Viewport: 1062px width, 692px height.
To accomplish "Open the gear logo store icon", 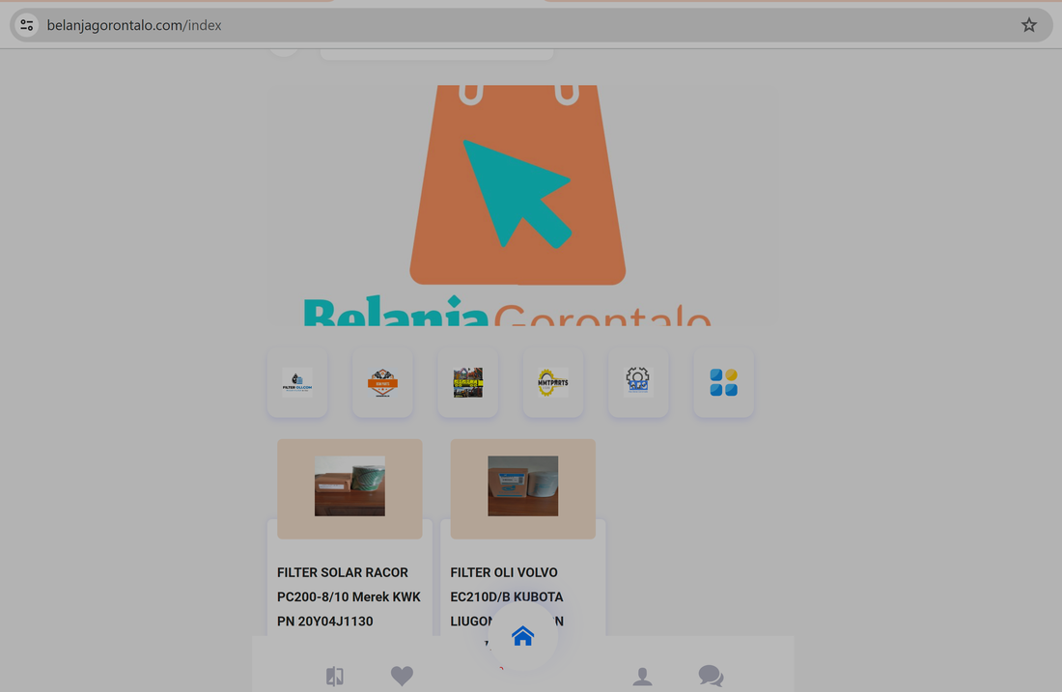I will pos(638,382).
